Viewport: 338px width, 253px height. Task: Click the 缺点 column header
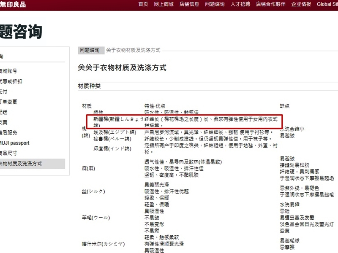[x=284, y=106]
